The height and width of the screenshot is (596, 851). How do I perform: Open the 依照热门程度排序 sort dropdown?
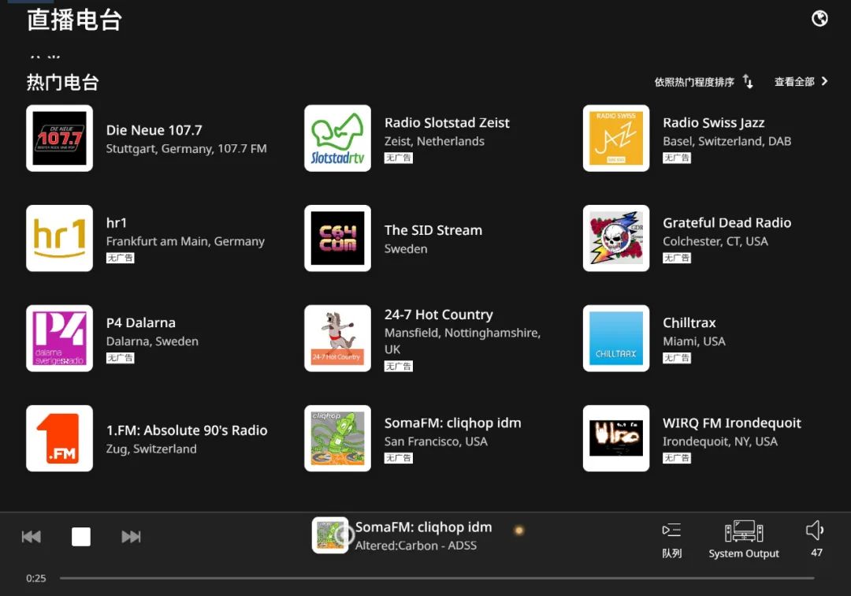(x=694, y=82)
